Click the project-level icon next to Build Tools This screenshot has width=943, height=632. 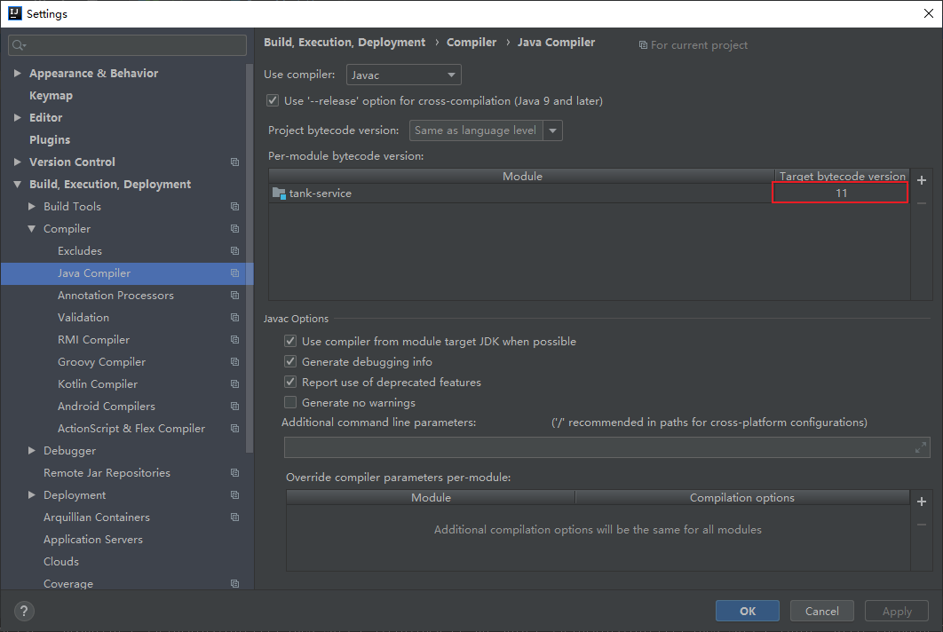tap(234, 206)
